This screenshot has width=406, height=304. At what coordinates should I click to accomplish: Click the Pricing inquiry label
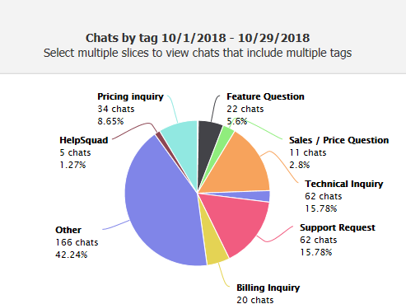[x=130, y=96]
